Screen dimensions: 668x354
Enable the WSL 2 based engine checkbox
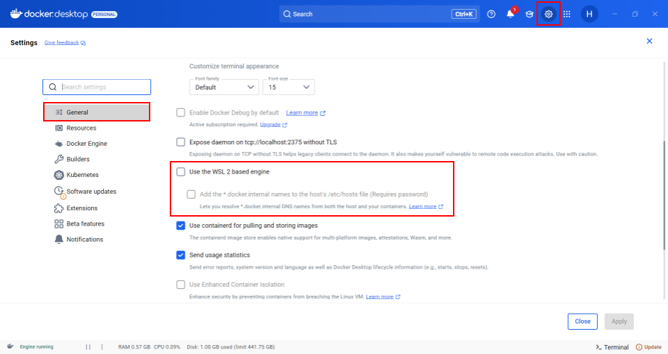click(x=181, y=171)
